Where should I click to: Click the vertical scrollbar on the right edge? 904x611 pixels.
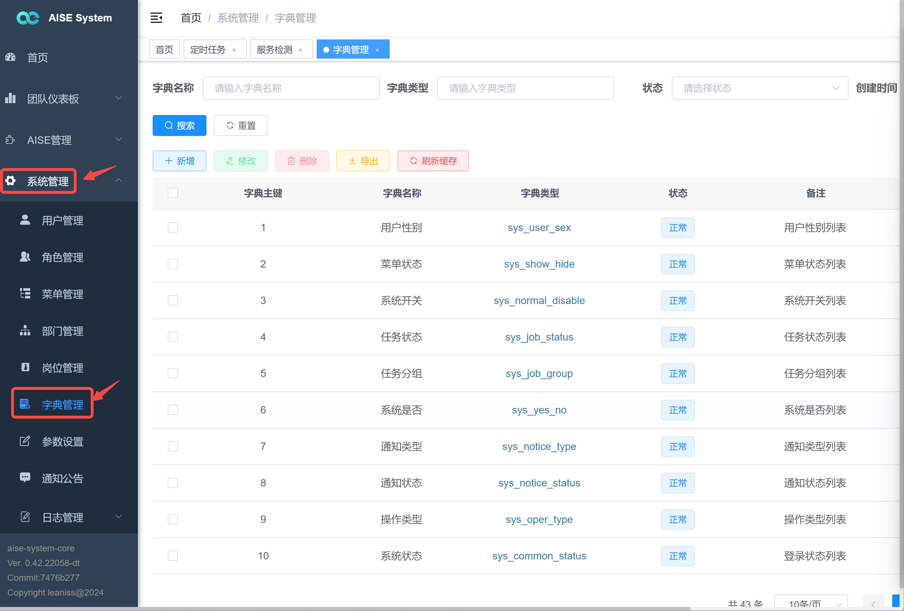point(901,294)
